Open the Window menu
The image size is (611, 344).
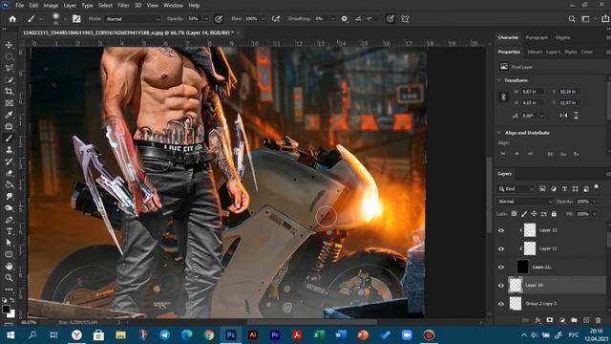point(173,6)
